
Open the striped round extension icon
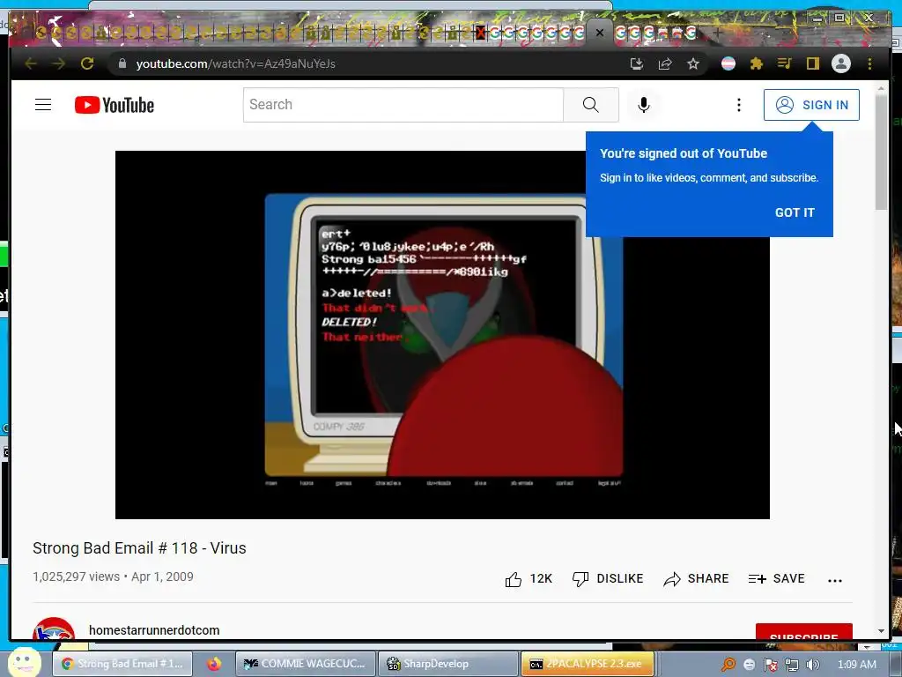click(728, 63)
